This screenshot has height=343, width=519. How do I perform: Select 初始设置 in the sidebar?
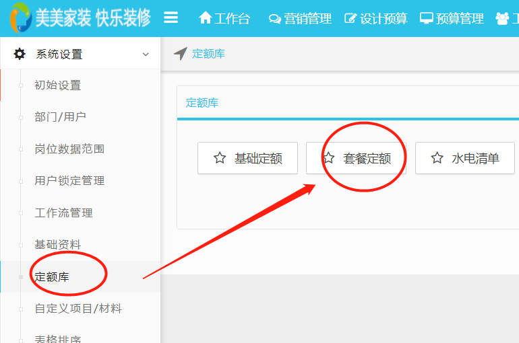58,85
